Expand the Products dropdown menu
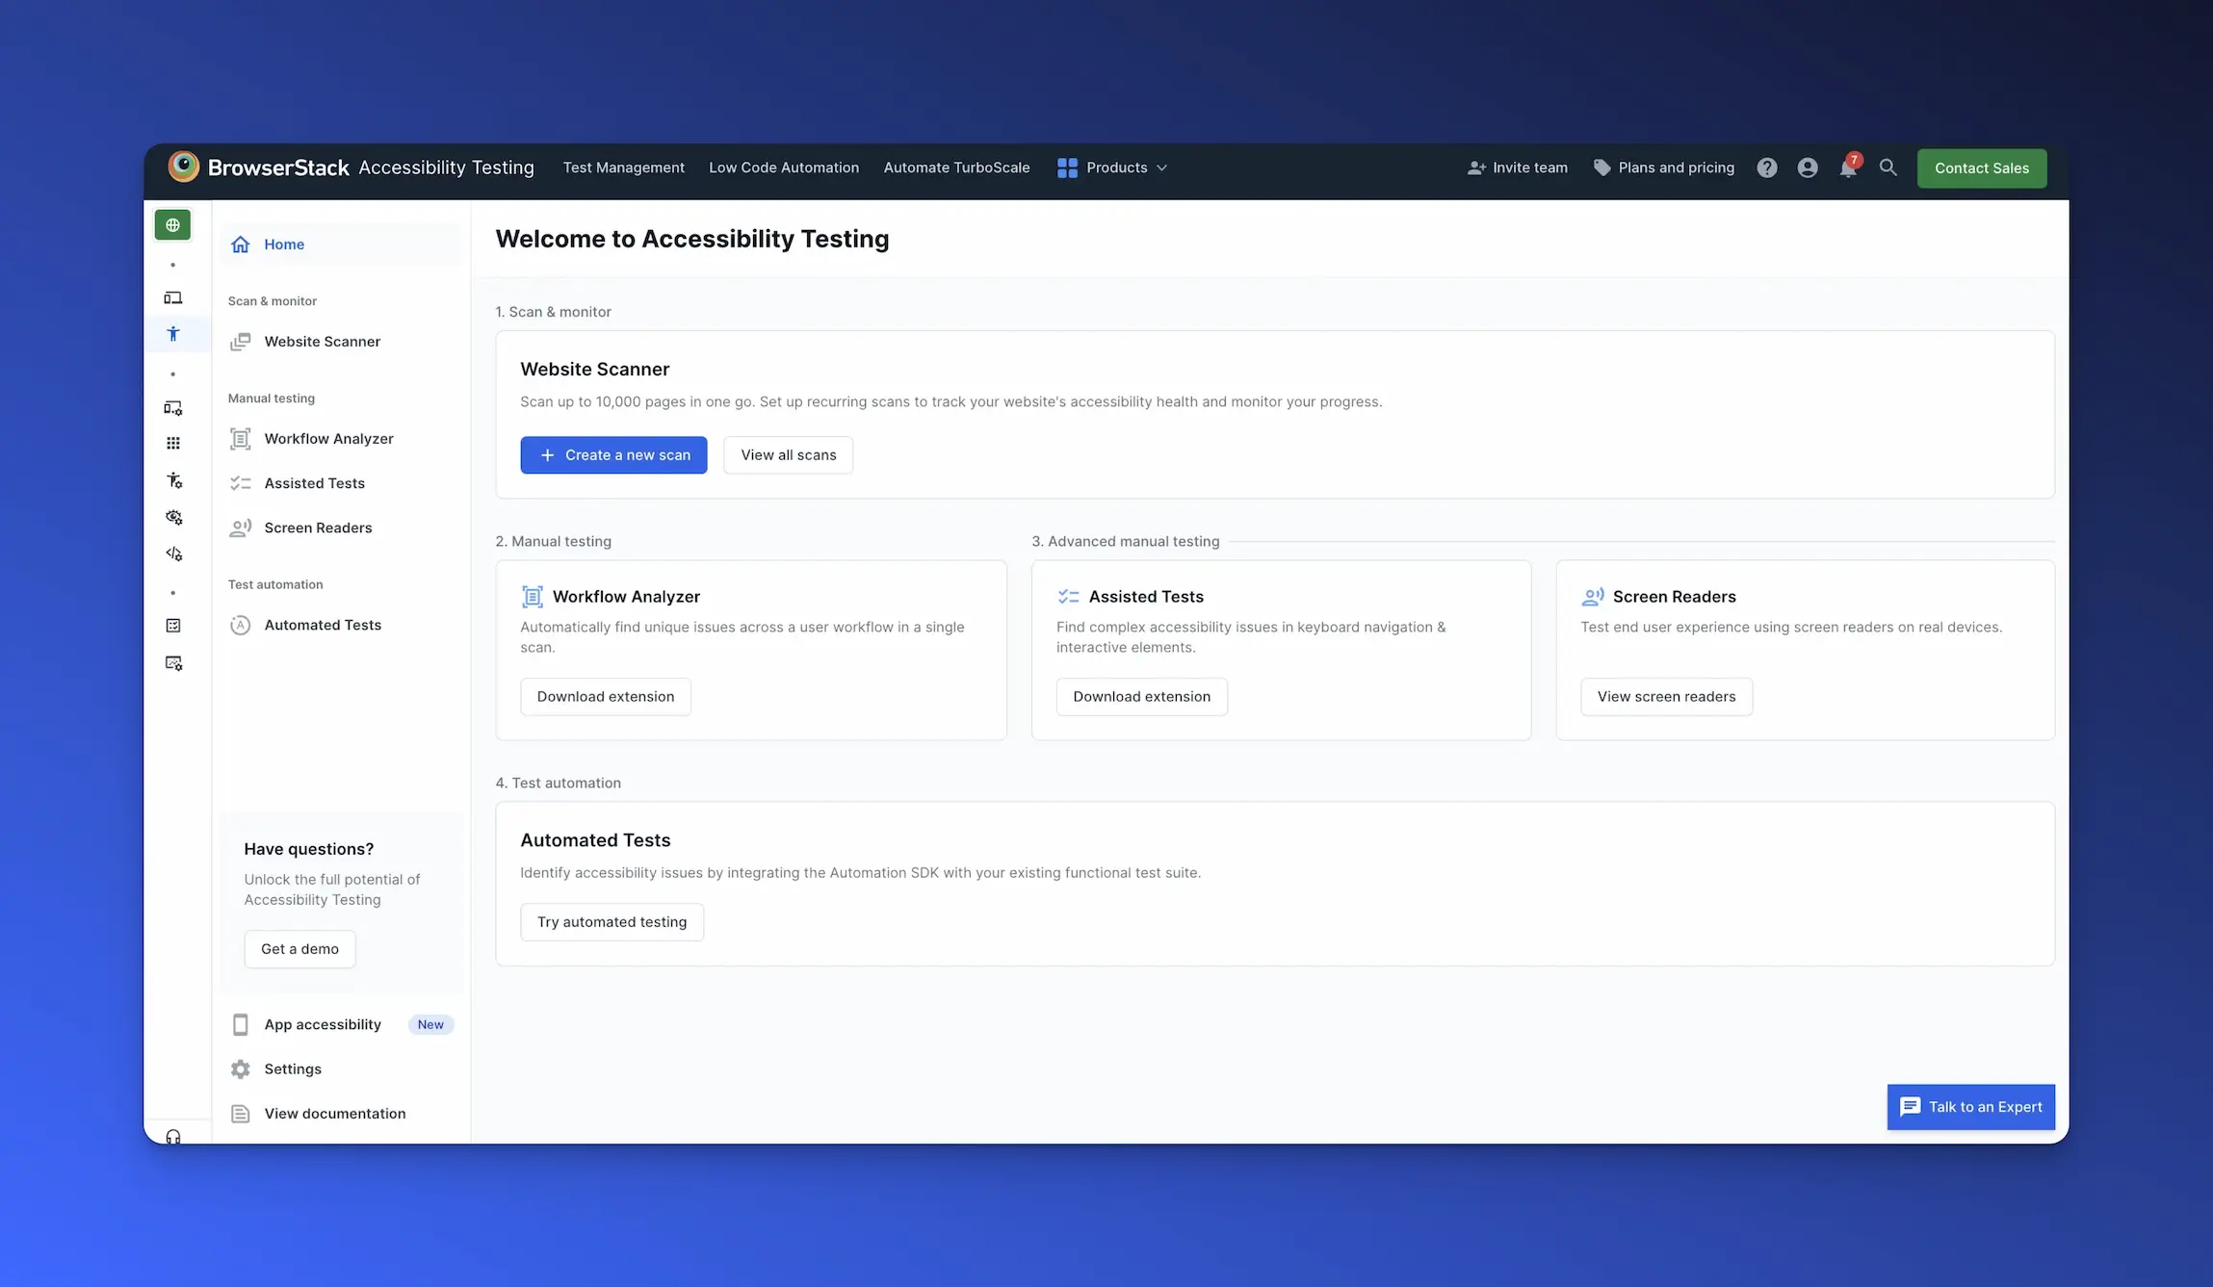 [1112, 167]
